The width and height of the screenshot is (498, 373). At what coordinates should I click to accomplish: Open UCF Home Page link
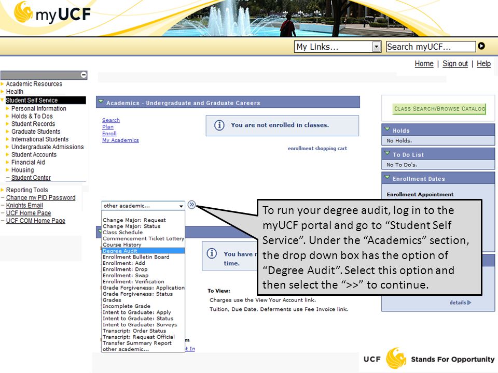[28, 213]
